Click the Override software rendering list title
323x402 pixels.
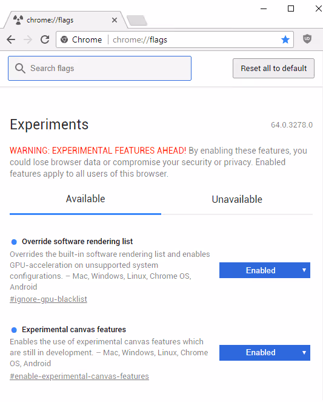pyautogui.click(x=78, y=242)
